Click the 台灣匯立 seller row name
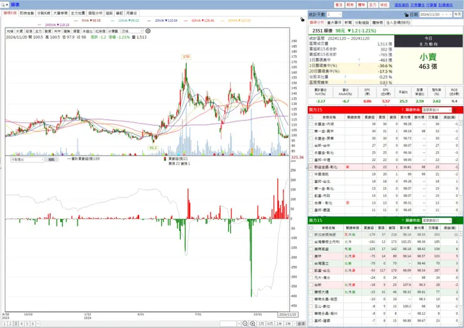The height and width of the screenshot is (328, 464). click(322, 263)
